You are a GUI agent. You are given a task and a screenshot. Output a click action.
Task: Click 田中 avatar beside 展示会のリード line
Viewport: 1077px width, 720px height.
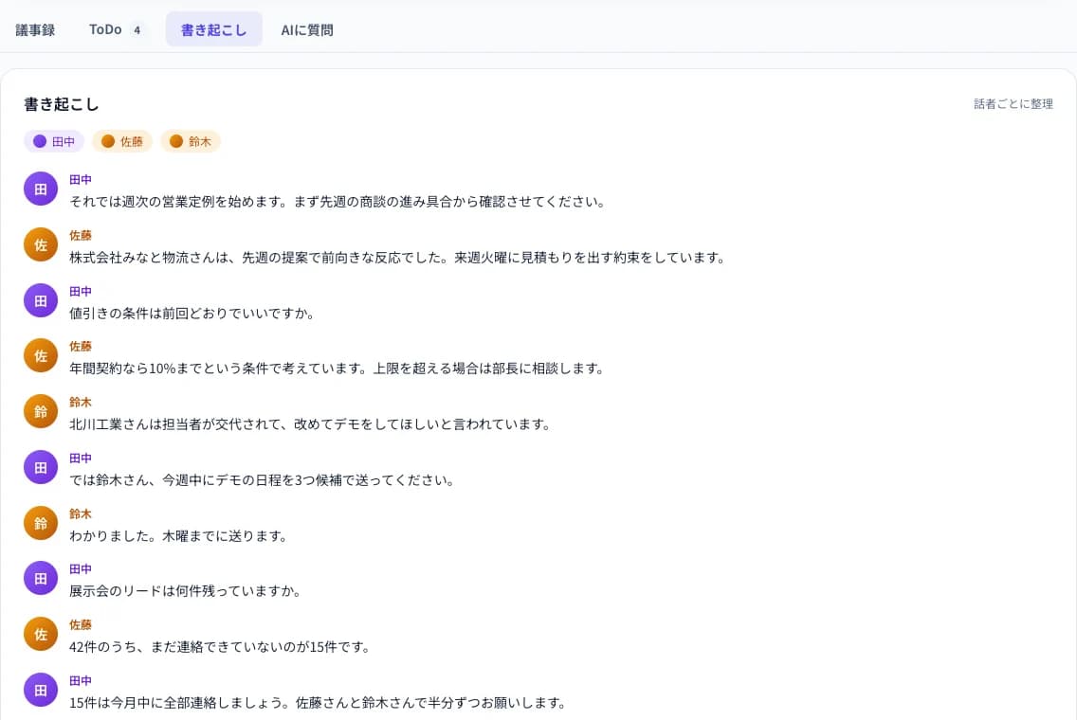41,579
